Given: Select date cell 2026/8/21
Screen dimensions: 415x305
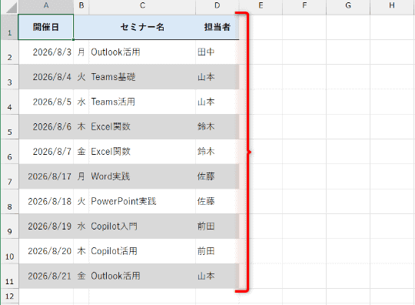Looking at the screenshot, I should [46, 276].
